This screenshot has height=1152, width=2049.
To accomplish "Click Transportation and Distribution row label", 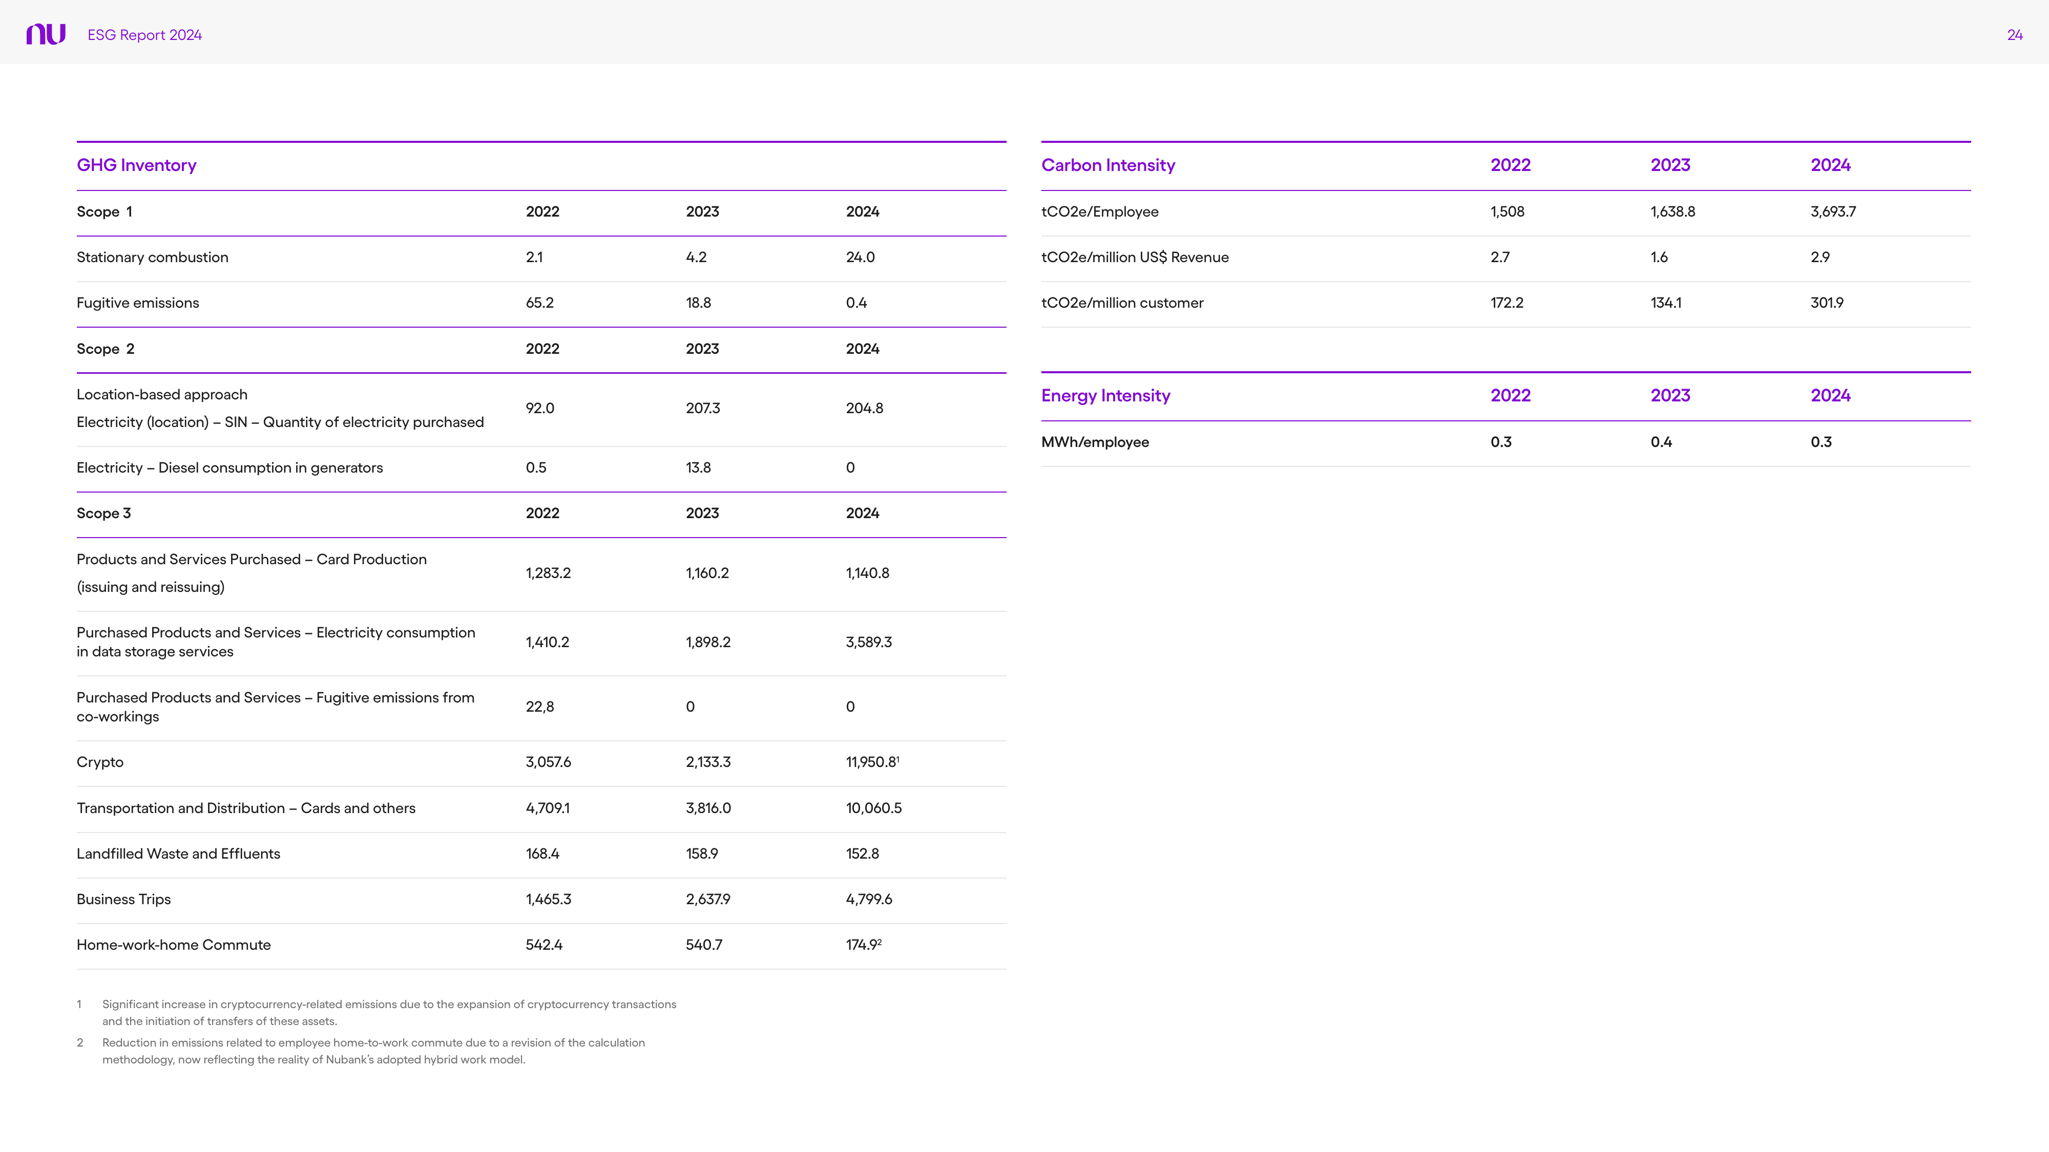I will (246, 808).
